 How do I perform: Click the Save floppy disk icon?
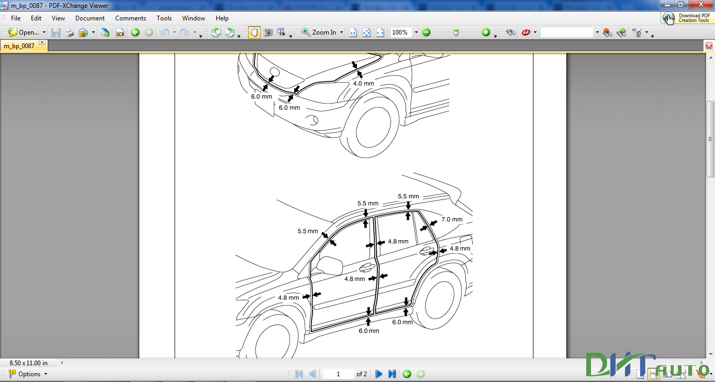tap(55, 32)
